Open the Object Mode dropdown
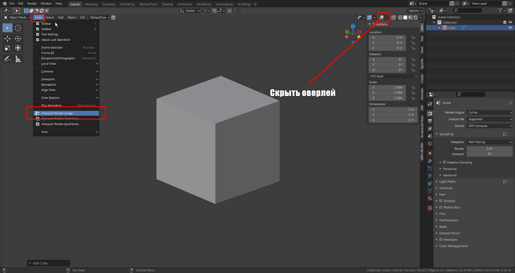 point(17,18)
